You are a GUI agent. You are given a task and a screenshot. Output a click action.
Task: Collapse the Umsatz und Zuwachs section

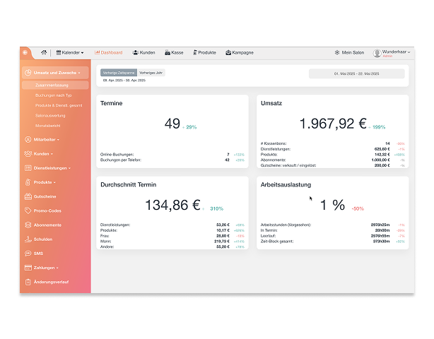point(55,73)
